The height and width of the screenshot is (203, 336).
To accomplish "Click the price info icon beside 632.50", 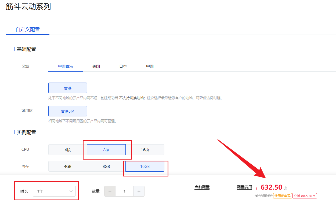I will tap(285, 187).
